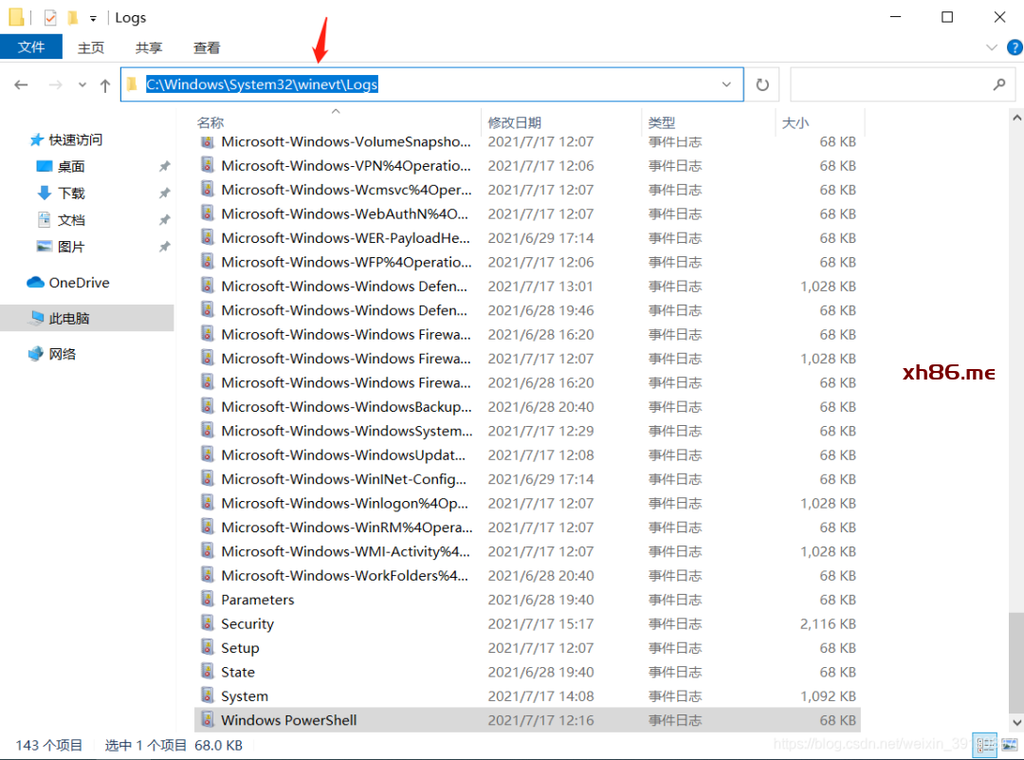The image size is (1024, 760).
Task: Select Microsoft-Windows-WindowsSystem... file icon
Action: click(x=207, y=430)
